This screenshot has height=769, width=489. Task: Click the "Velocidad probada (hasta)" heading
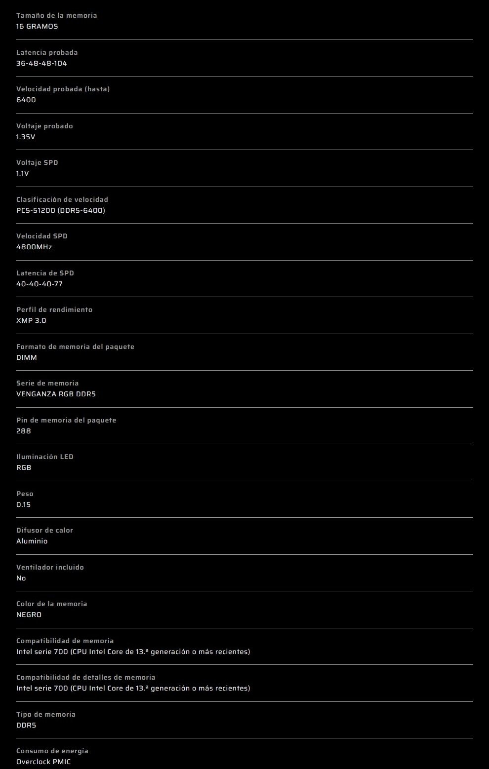(63, 89)
